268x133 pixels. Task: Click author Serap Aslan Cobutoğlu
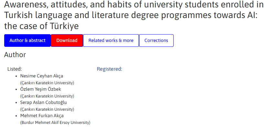pyautogui.click(x=43, y=102)
